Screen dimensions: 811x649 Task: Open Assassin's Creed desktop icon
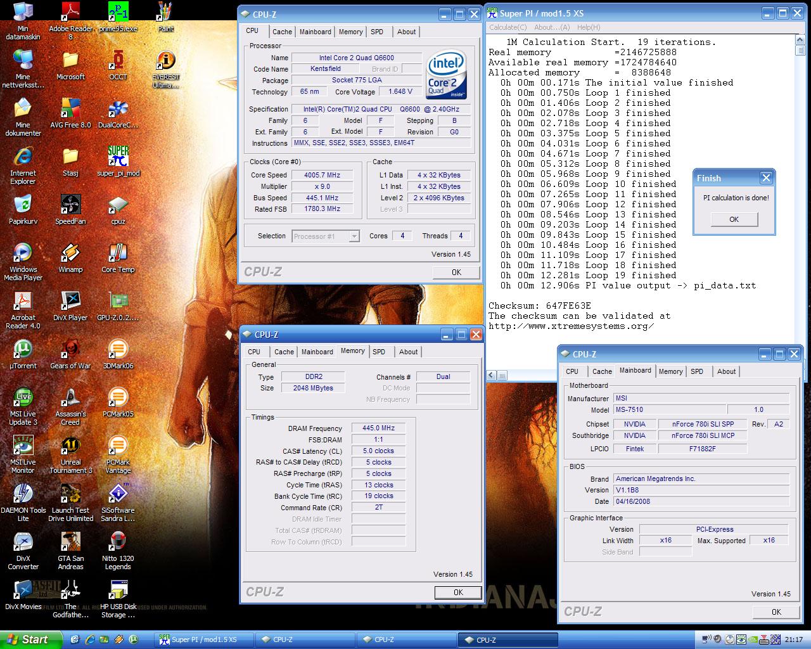point(70,406)
